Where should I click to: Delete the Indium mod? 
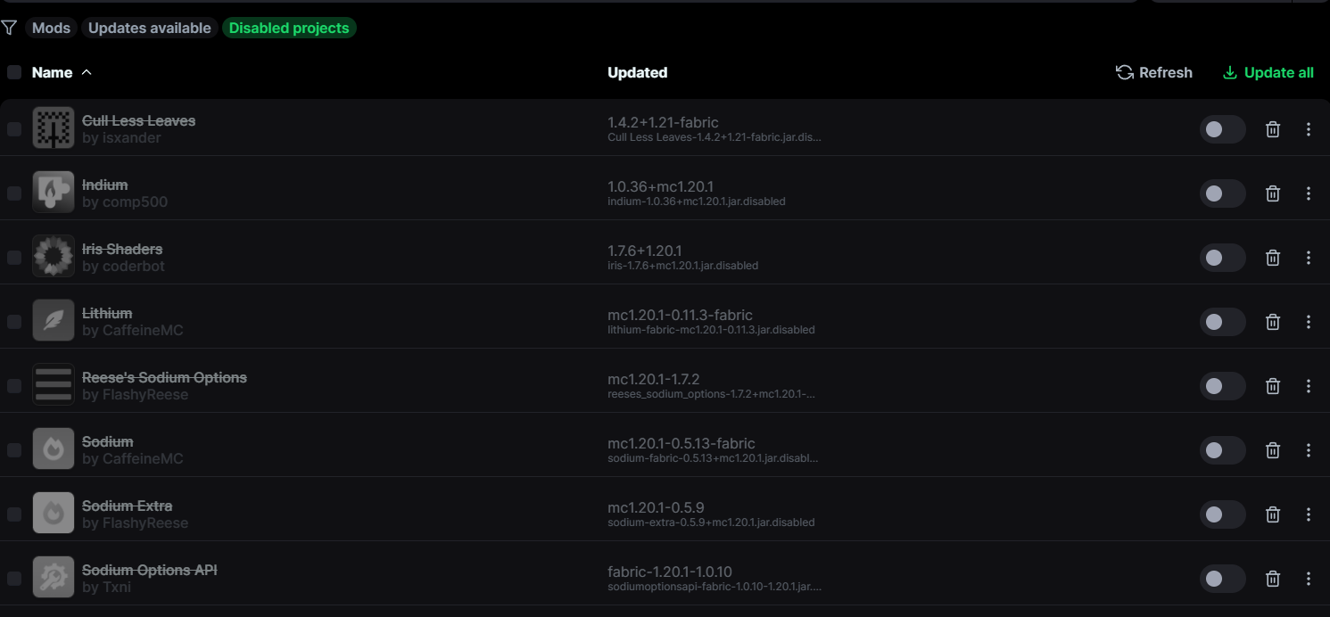coord(1273,193)
